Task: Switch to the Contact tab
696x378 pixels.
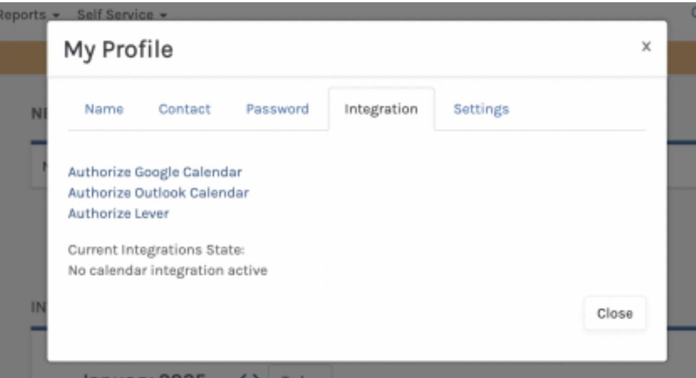Action: 184,109
